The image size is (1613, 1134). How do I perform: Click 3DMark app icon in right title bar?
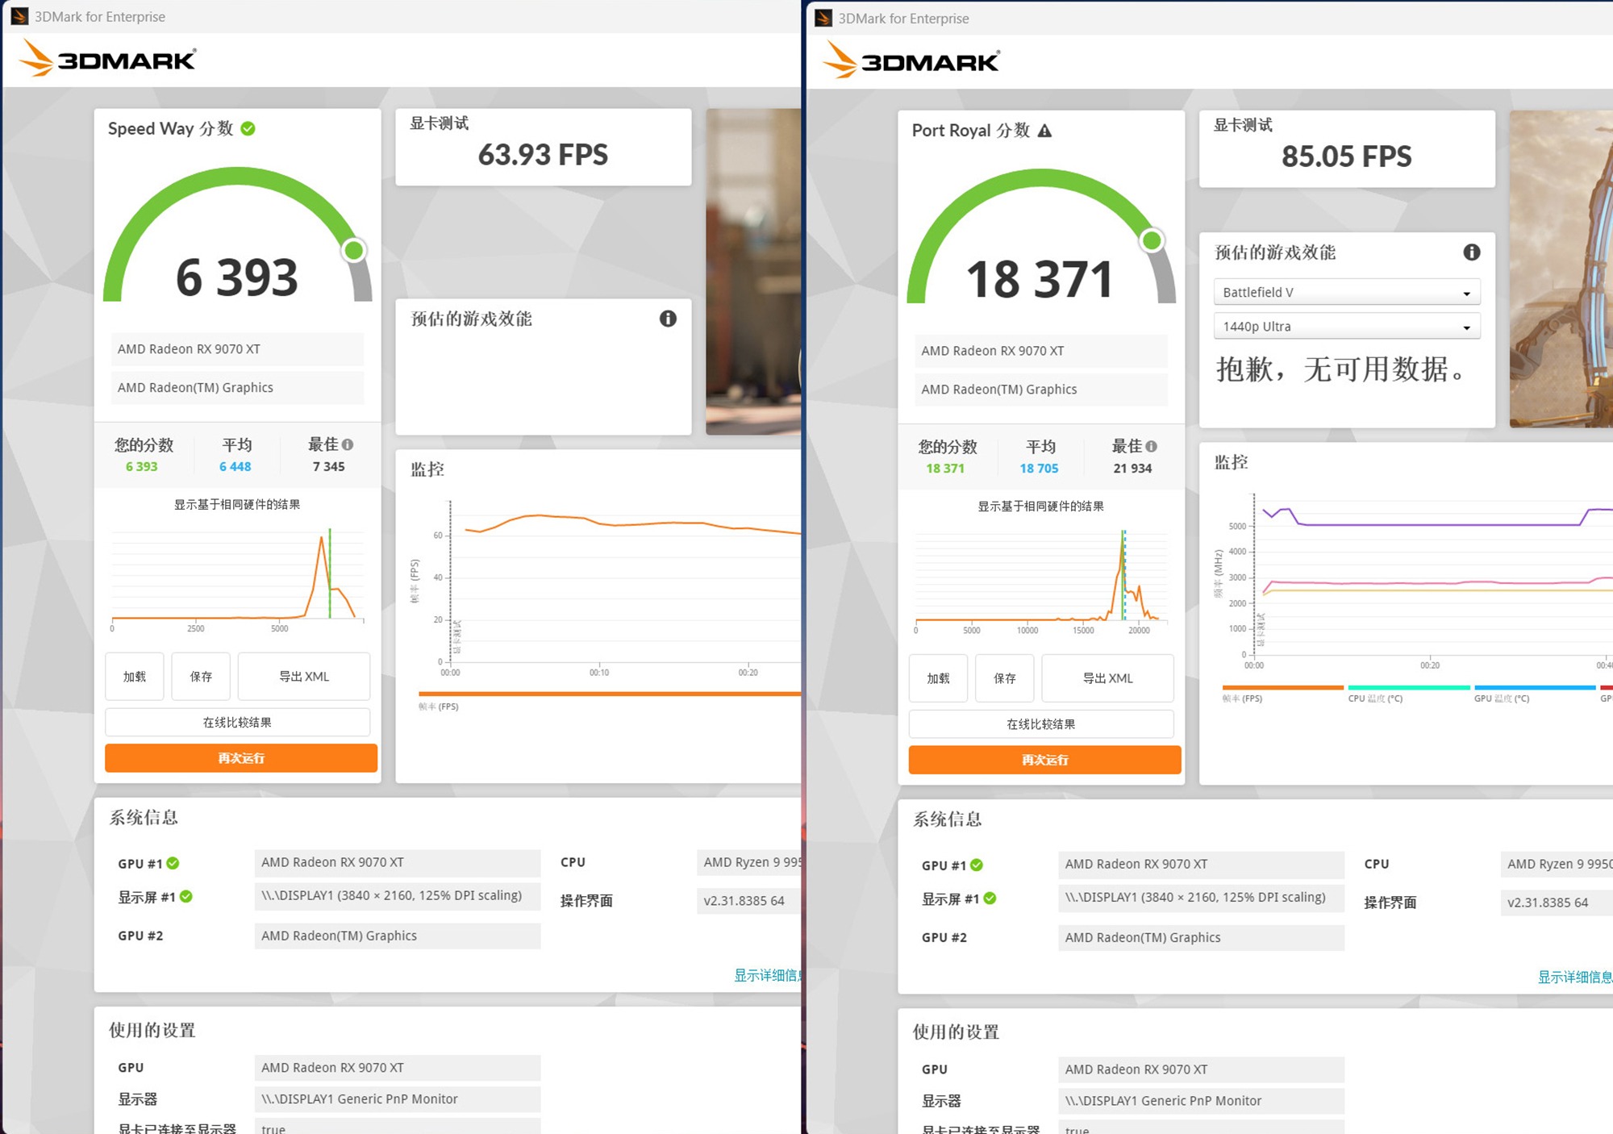[823, 18]
